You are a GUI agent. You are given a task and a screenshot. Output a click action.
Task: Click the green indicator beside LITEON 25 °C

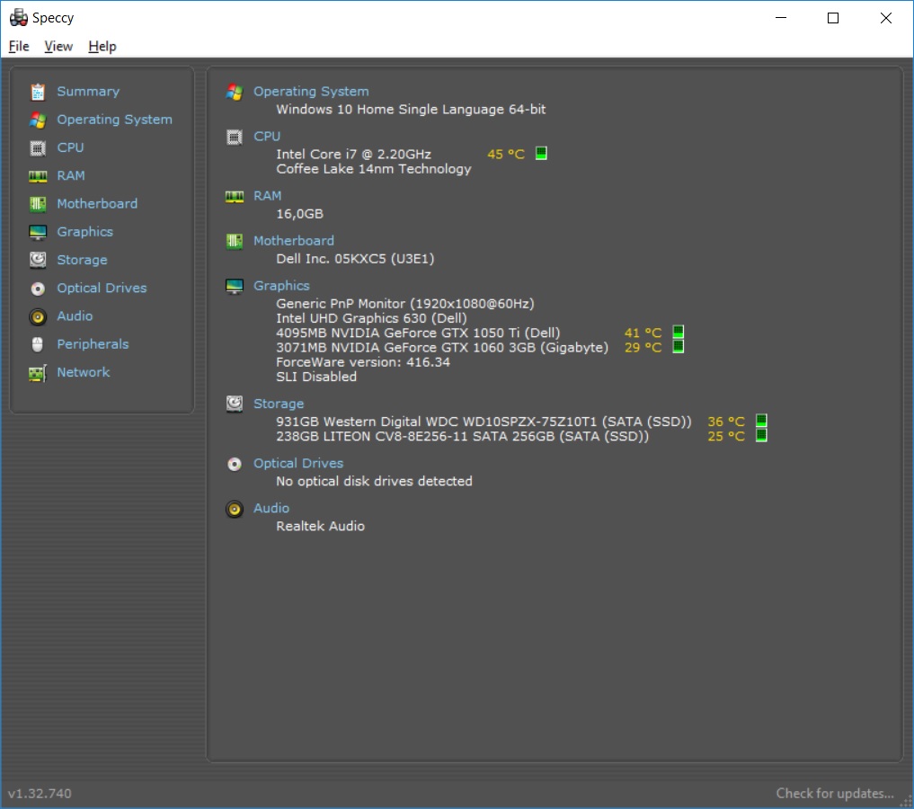tap(761, 435)
